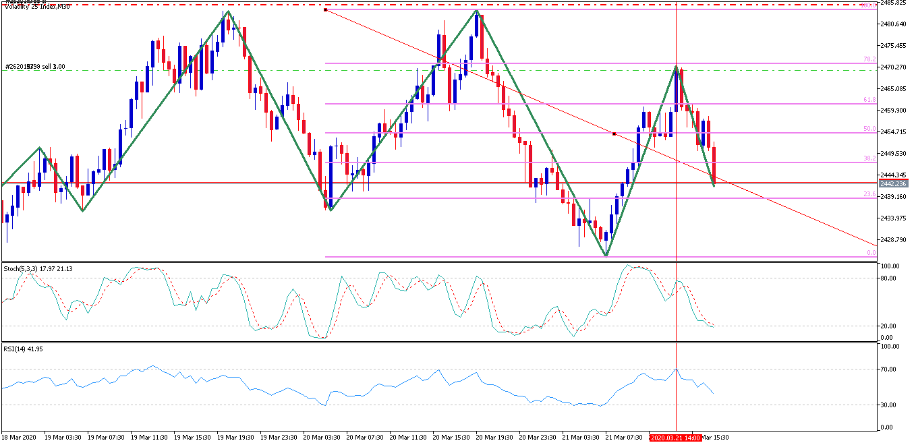
Task: Select the trendline's upper-left anchor point
Action: 325,10
